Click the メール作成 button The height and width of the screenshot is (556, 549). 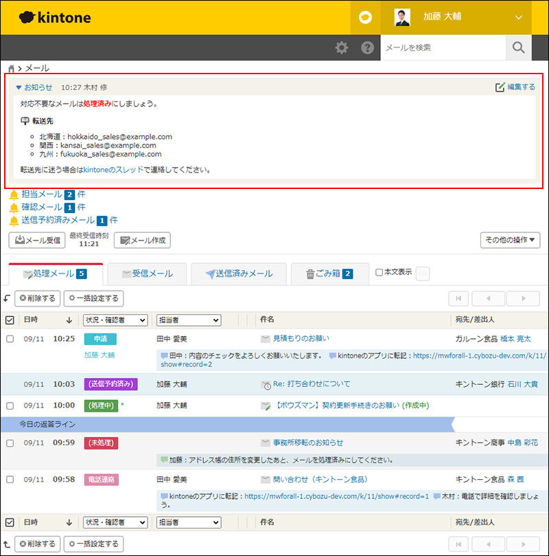click(142, 240)
